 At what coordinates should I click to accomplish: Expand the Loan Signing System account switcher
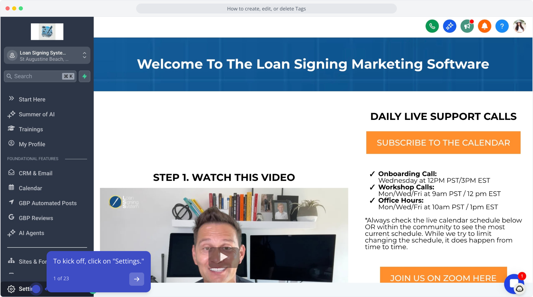point(47,56)
